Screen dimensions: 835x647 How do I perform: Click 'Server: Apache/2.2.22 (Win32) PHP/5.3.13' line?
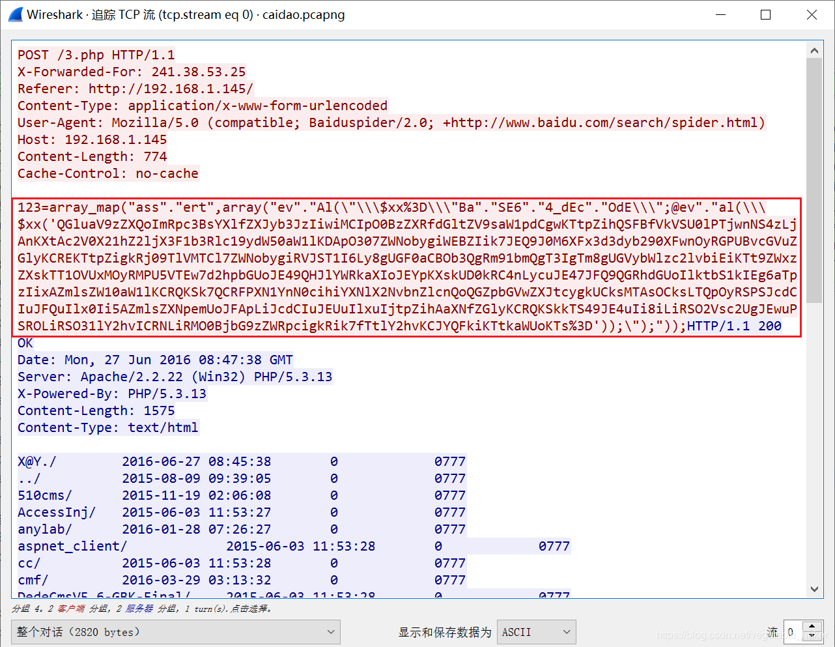pos(175,377)
